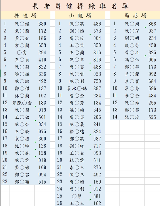Click the cell containing 鄭陳○金
The height and width of the screenshot is (206, 160).
22,103
